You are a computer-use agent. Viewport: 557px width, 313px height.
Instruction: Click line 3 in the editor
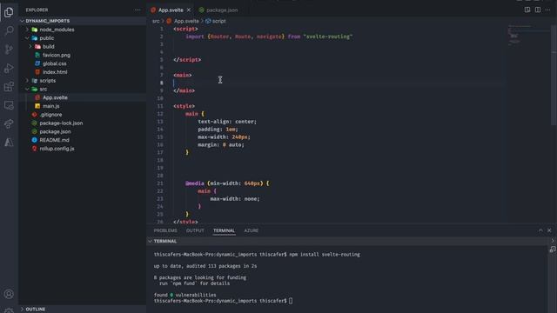click(338, 44)
